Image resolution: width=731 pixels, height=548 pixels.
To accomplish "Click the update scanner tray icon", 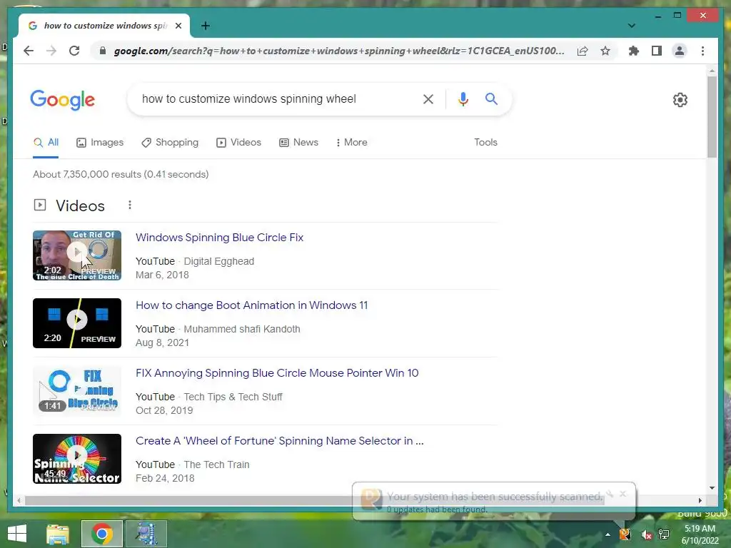I will (x=625, y=534).
